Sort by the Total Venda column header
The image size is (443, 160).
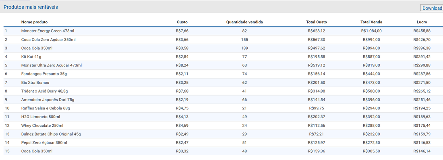(371, 22)
